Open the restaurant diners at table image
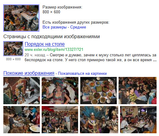 (138, 120)
